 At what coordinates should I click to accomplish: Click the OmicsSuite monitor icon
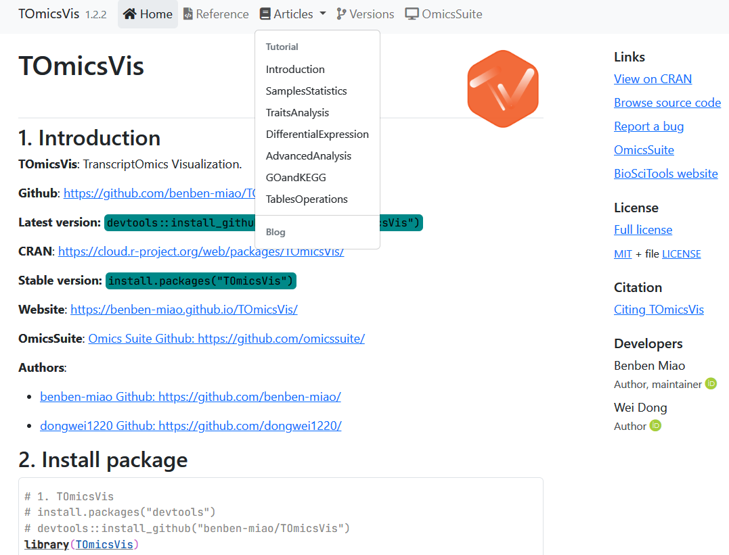coord(412,14)
